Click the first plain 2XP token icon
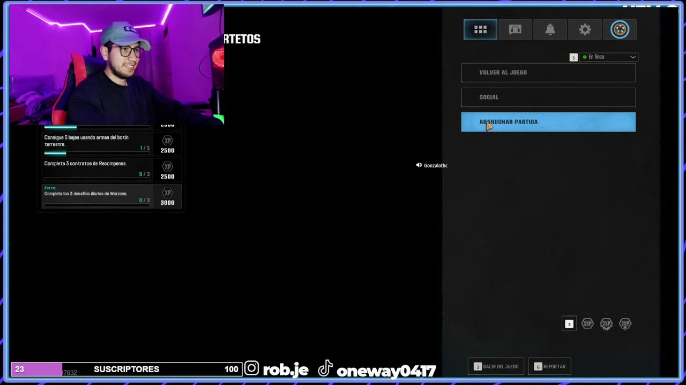686x385 pixels. tap(587, 324)
